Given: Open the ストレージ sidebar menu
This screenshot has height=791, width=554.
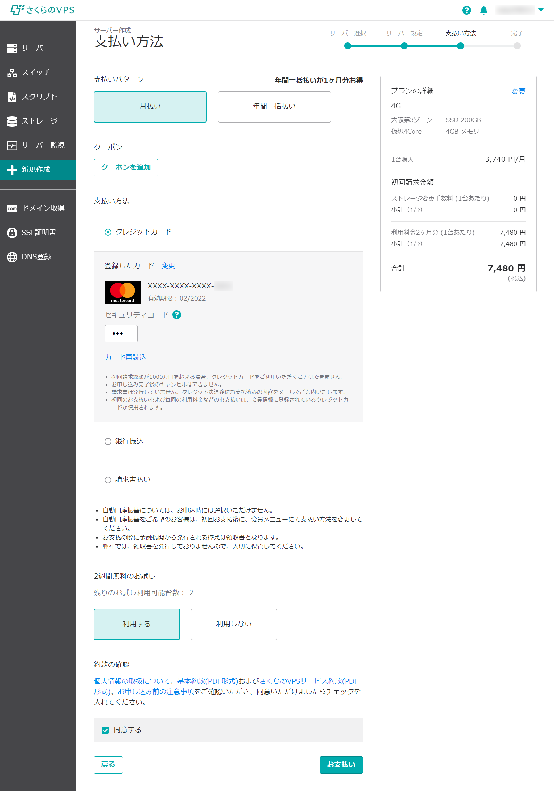Looking at the screenshot, I should (38, 121).
